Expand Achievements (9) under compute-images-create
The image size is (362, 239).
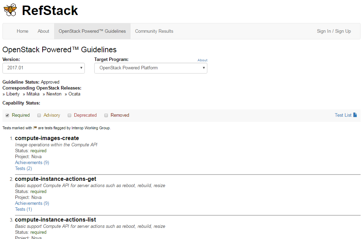point(32,162)
